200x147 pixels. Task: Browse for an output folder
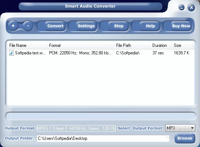point(185,138)
